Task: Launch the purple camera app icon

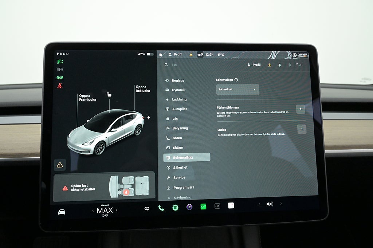Action: (189, 207)
